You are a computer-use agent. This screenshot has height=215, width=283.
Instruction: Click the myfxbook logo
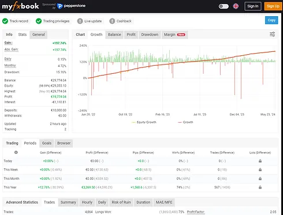(20, 6)
